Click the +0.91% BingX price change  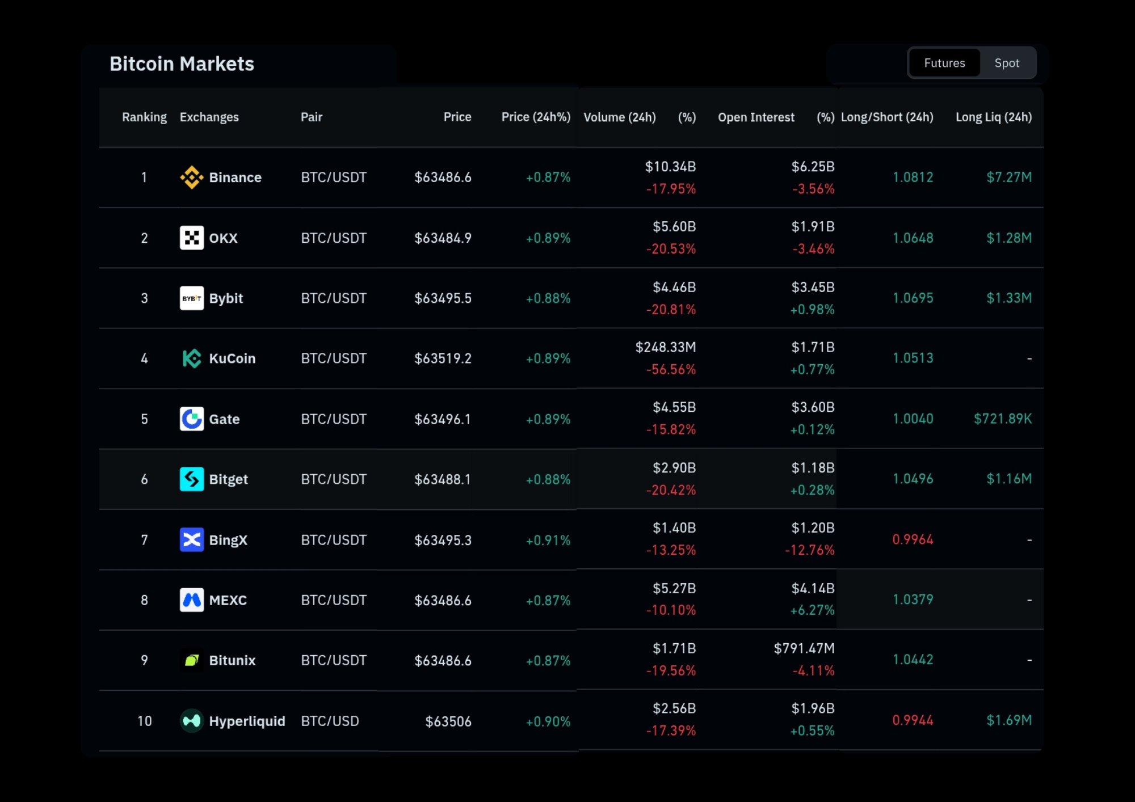pyautogui.click(x=548, y=541)
